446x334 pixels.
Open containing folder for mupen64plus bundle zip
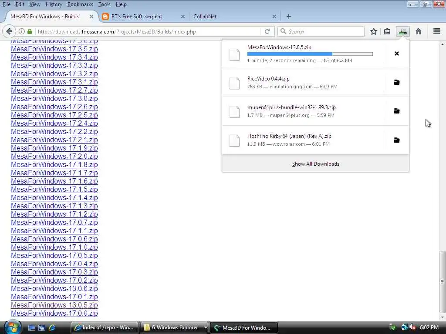pos(396,111)
